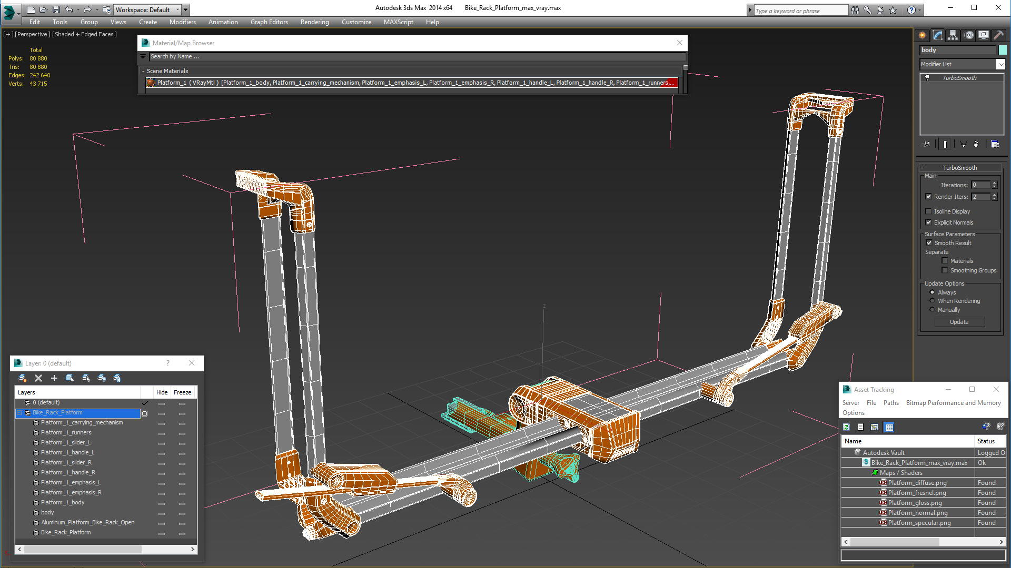Toggle the Smooth Result checkbox
This screenshot has width=1011, height=568.
(x=929, y=243)
